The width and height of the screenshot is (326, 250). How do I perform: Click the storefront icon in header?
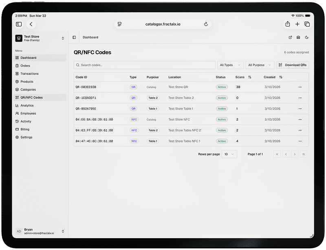298,37
